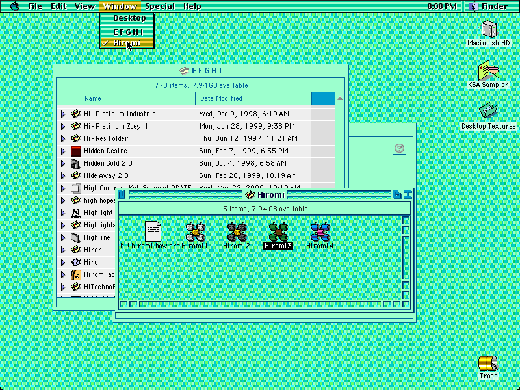Open the Edit menu
The width and height of the screenshot is (520, 390).
58,6
